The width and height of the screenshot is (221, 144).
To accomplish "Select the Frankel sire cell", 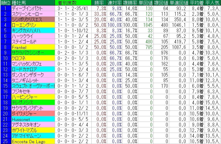I will pyautogui.click(x=33, y=47).
